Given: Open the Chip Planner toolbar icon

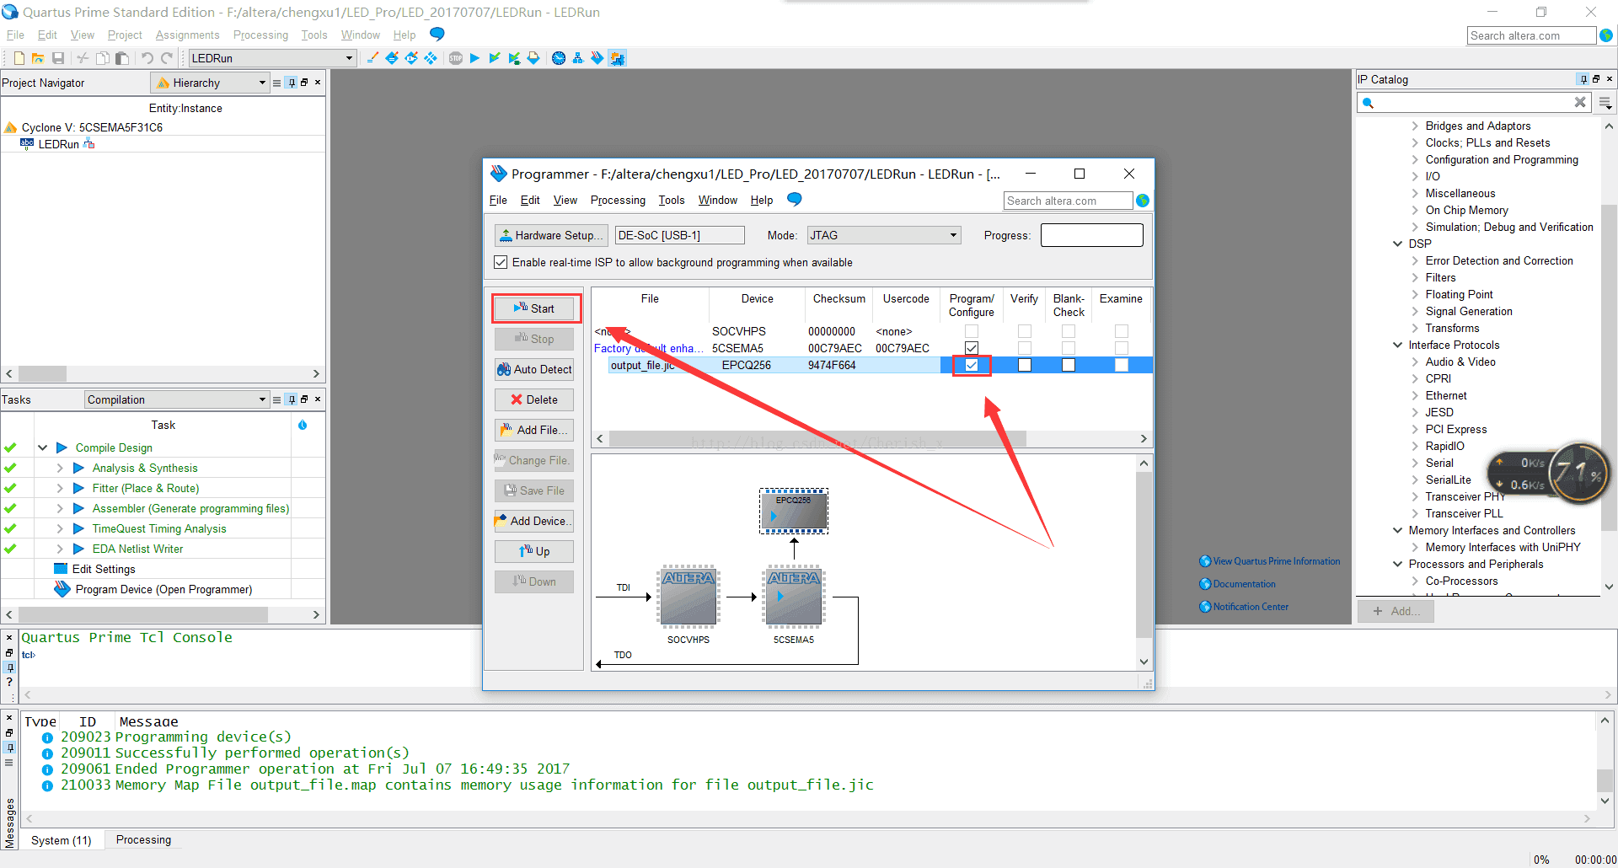Looking at the screenshot, I should pos(431,58).
